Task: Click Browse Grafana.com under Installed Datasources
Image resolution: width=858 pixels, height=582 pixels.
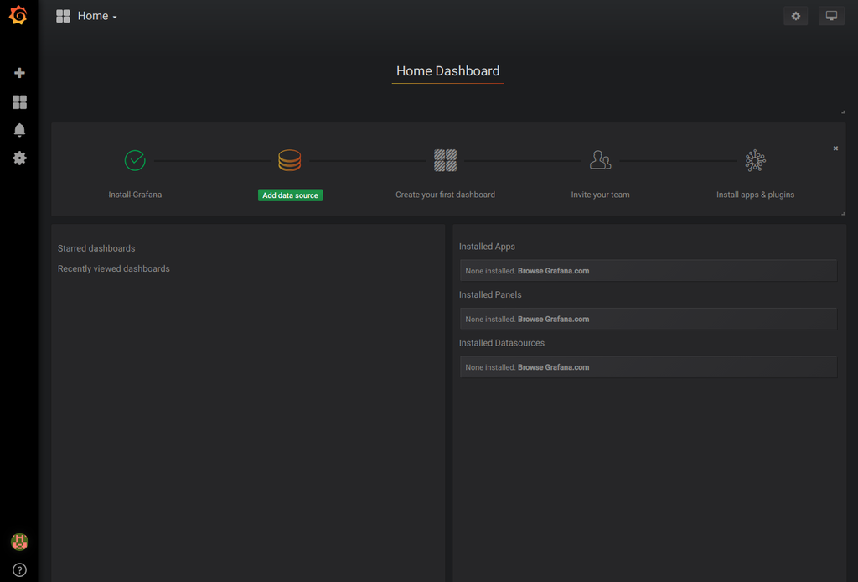Action: [x=553, y=367]
